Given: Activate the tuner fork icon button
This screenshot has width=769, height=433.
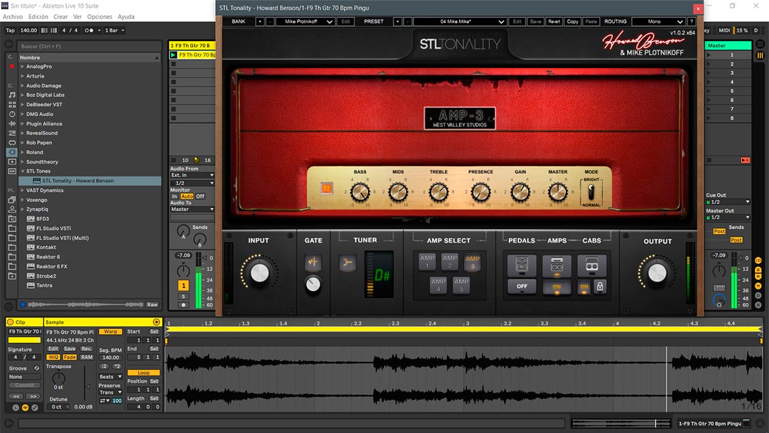Looking at the screenshot, I should [x=347, y=262].
